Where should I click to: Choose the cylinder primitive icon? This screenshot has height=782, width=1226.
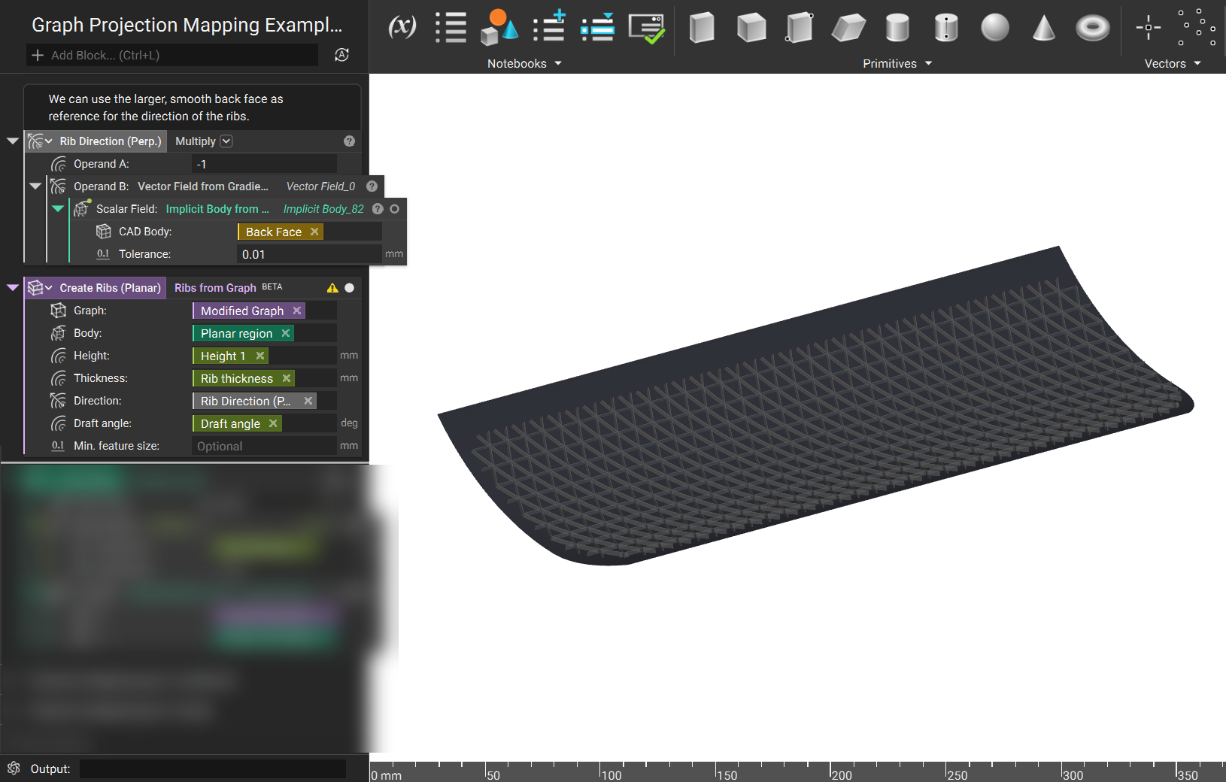click(x=897, y=28)
